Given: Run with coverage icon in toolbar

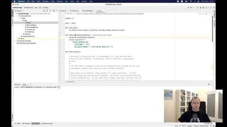Looking at the screenshot, I should (x=203, y=8).
